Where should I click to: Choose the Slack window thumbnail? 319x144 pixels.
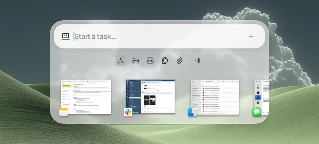point(151,97)
